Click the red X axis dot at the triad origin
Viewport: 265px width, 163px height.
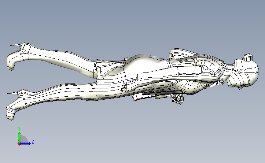pyautogui.click(x=19, y=144)
